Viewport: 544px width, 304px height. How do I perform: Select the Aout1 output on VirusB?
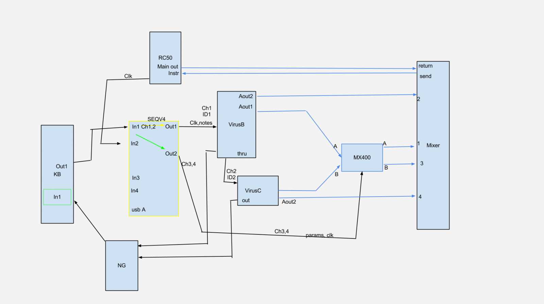(x=245, y=107)
